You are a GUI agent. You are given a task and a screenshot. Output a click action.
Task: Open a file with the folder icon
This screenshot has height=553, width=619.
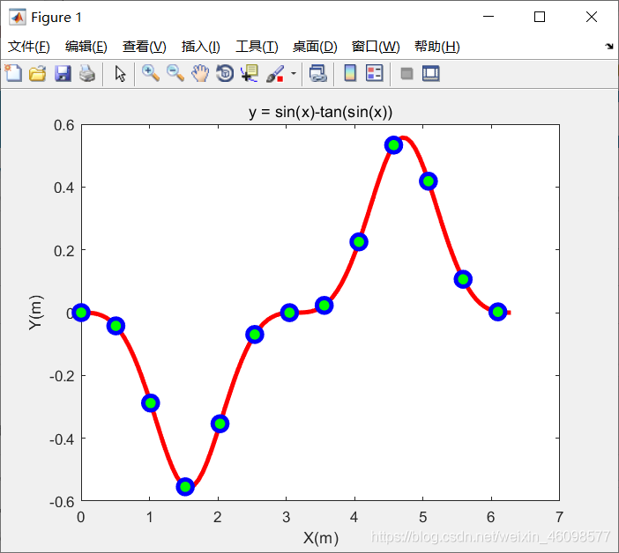coord(38,73)
